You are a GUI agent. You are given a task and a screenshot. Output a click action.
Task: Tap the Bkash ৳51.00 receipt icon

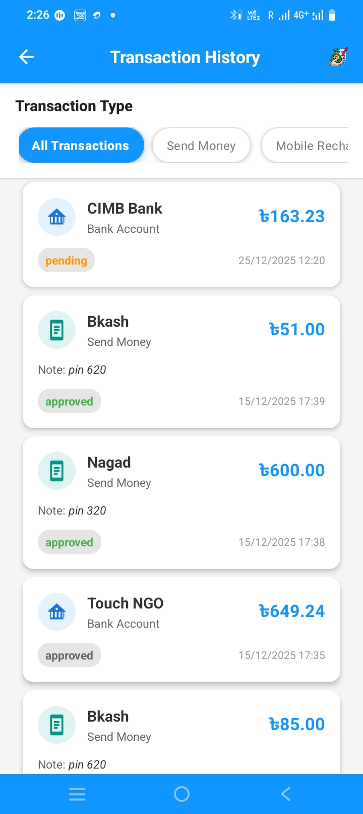pos(57,330)
